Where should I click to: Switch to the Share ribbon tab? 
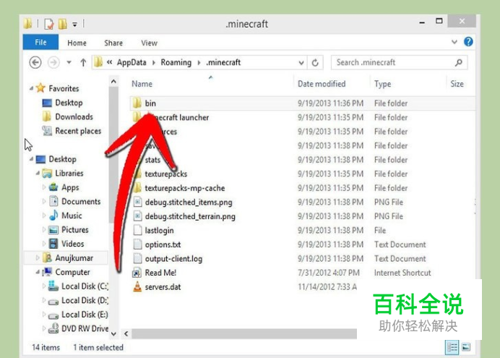coord(113,43)
